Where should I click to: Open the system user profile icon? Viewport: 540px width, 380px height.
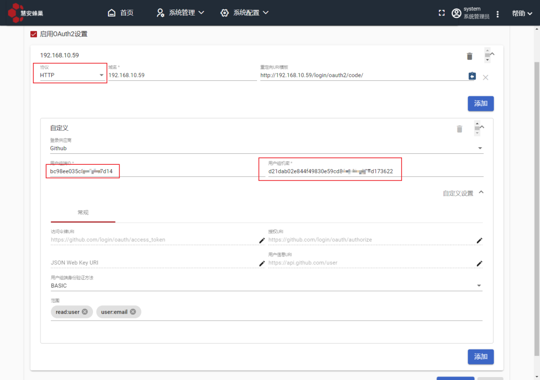click(456, 13)
